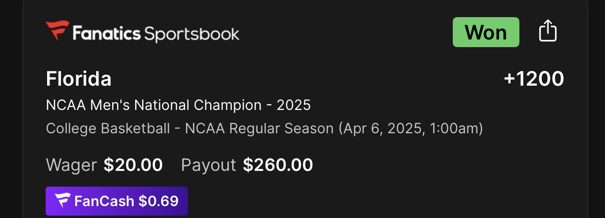Click the green Won status badge

[x=486, y=32]
